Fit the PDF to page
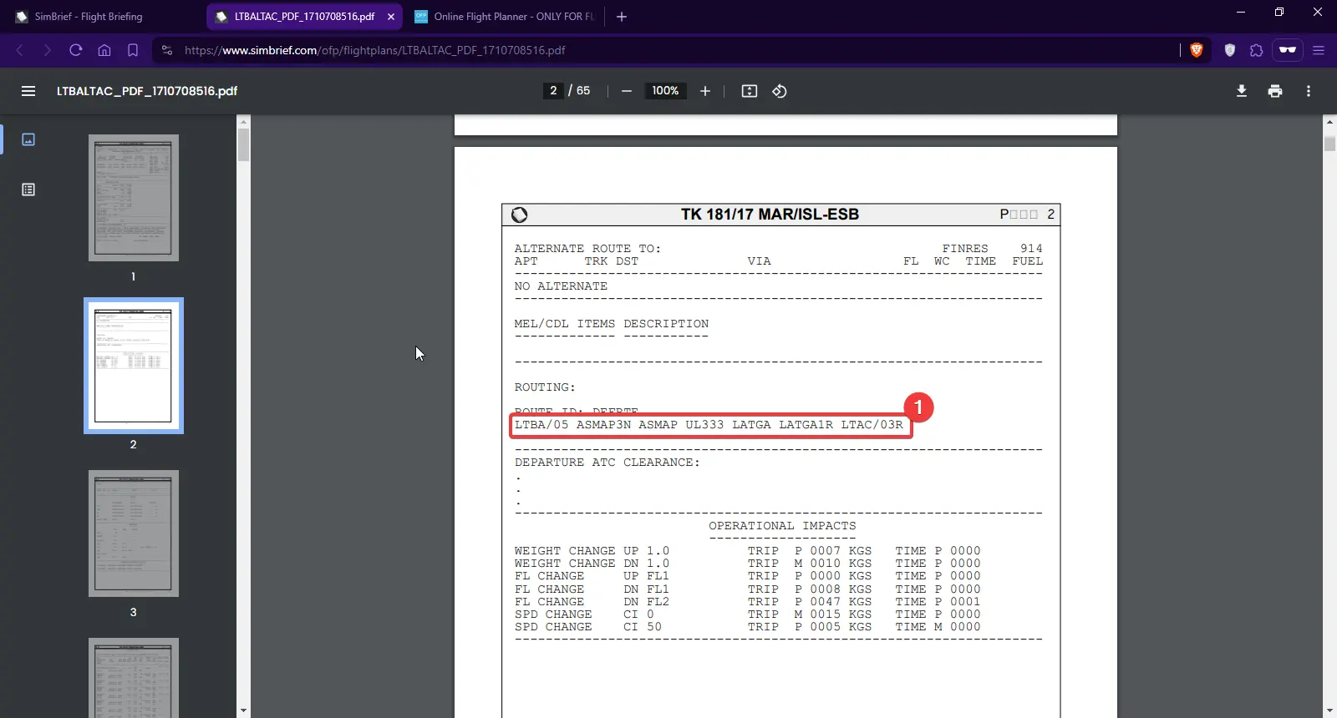This screenshot has height=718, width=1337. (750, 91)
